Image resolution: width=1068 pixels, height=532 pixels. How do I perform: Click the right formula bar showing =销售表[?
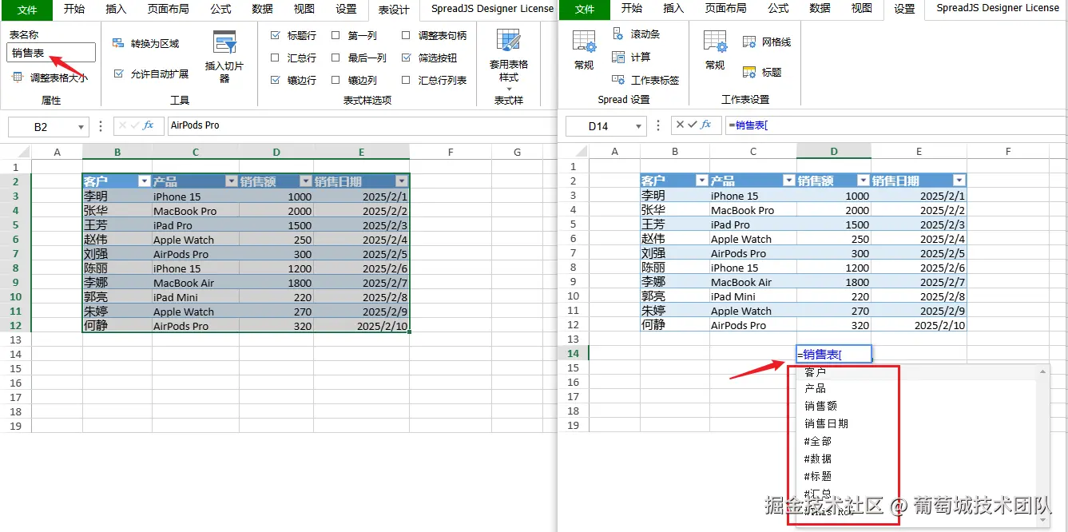(894, 125)
